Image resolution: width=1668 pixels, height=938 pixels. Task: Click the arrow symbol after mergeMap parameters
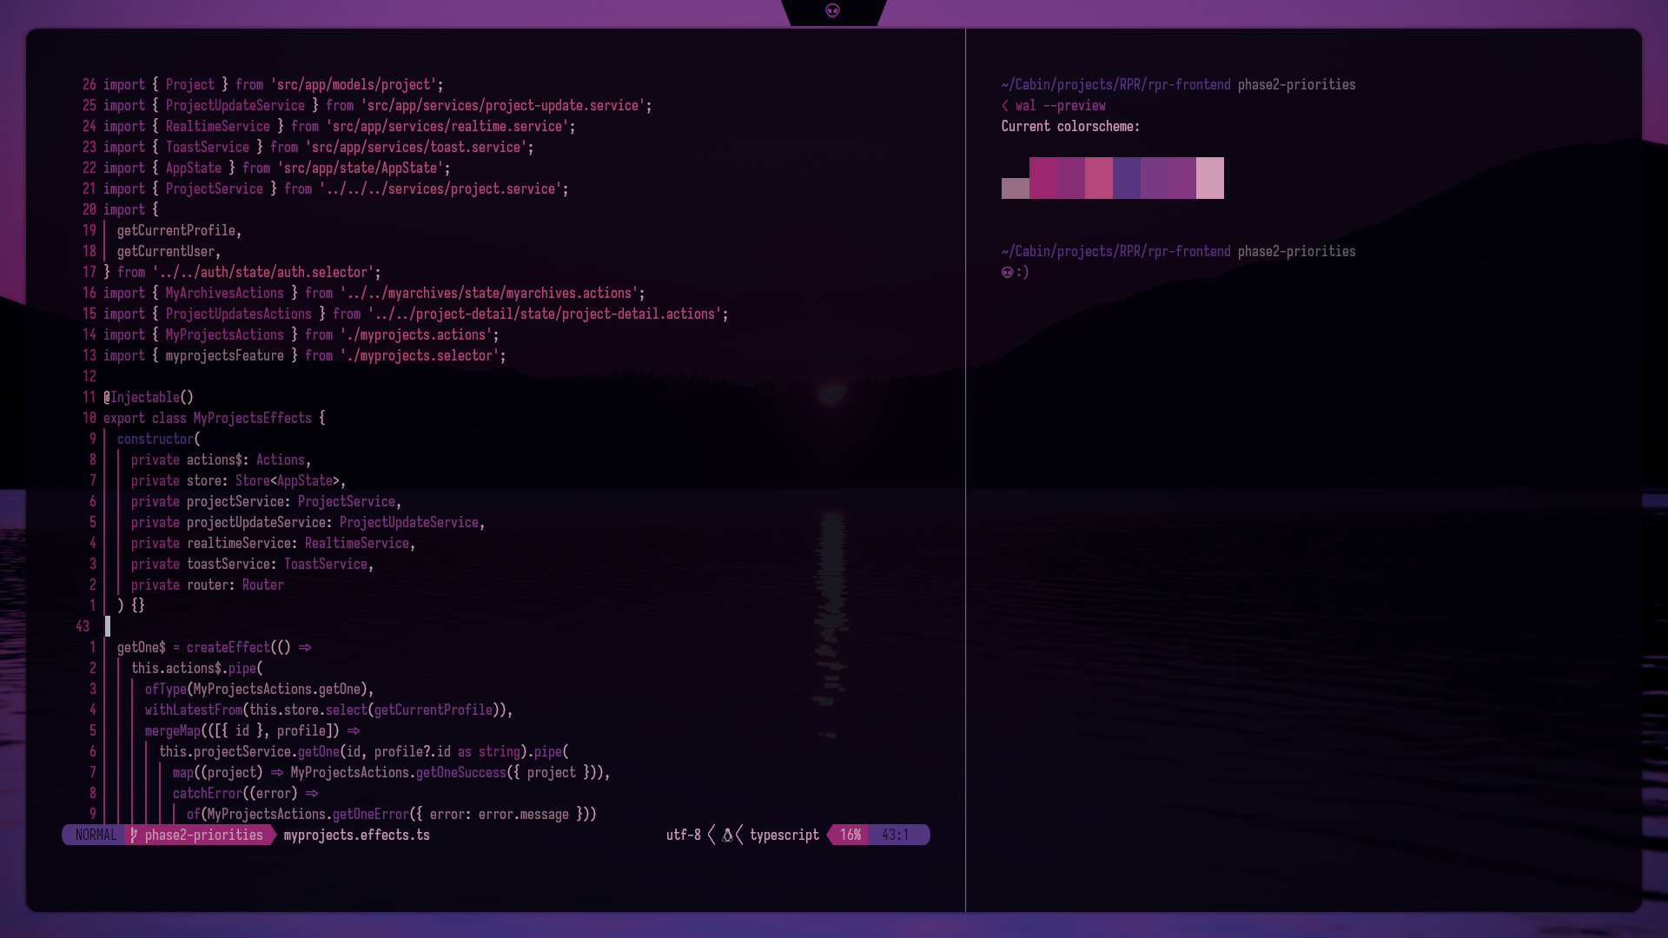[x=354, y=731]
